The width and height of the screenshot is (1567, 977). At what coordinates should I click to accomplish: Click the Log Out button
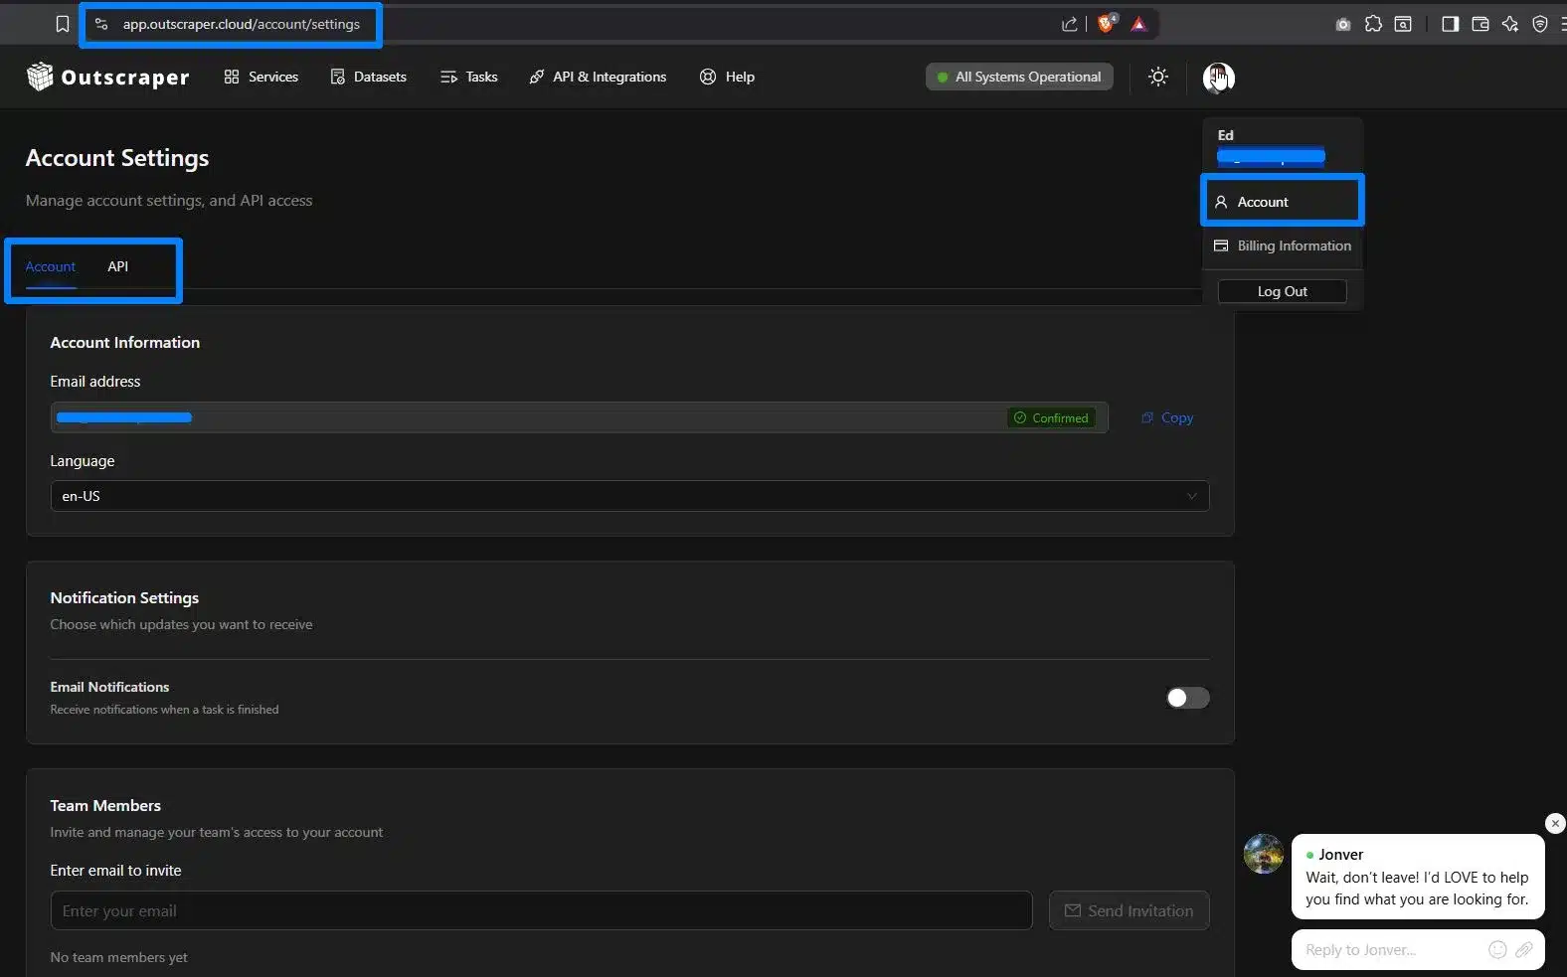pyautogui.click(x=1282, y=291)
